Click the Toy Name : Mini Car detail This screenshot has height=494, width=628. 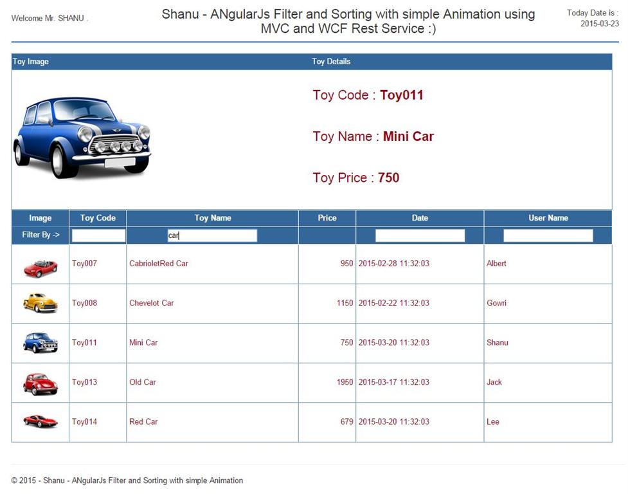point(373,136)
